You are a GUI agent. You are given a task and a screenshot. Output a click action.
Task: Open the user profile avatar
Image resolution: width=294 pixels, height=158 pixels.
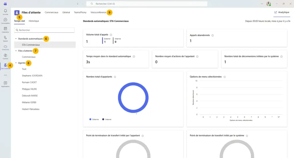coord(269,4)
